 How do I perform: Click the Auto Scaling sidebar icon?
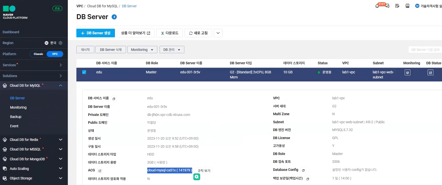pos(5,169)
